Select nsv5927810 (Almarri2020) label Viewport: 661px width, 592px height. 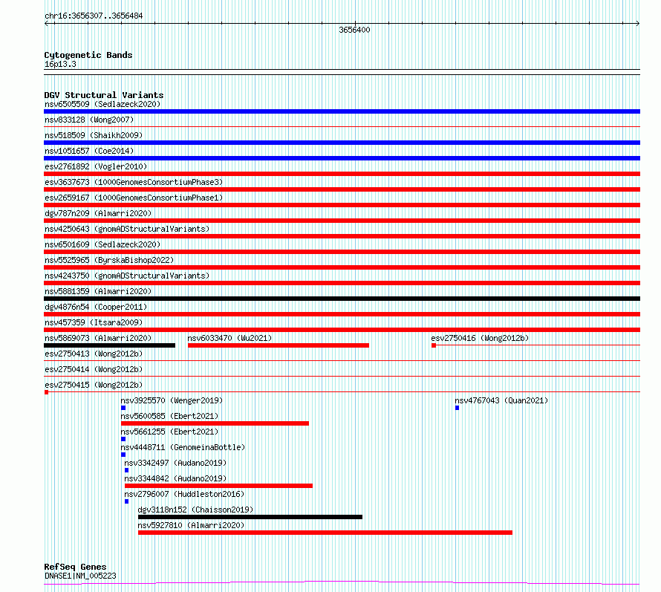coord(191,525)
